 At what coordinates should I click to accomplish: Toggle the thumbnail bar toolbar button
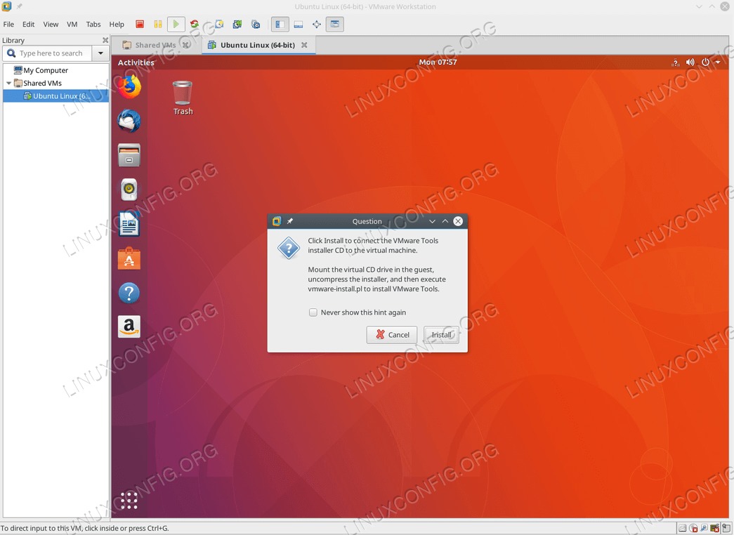point(299,25)
